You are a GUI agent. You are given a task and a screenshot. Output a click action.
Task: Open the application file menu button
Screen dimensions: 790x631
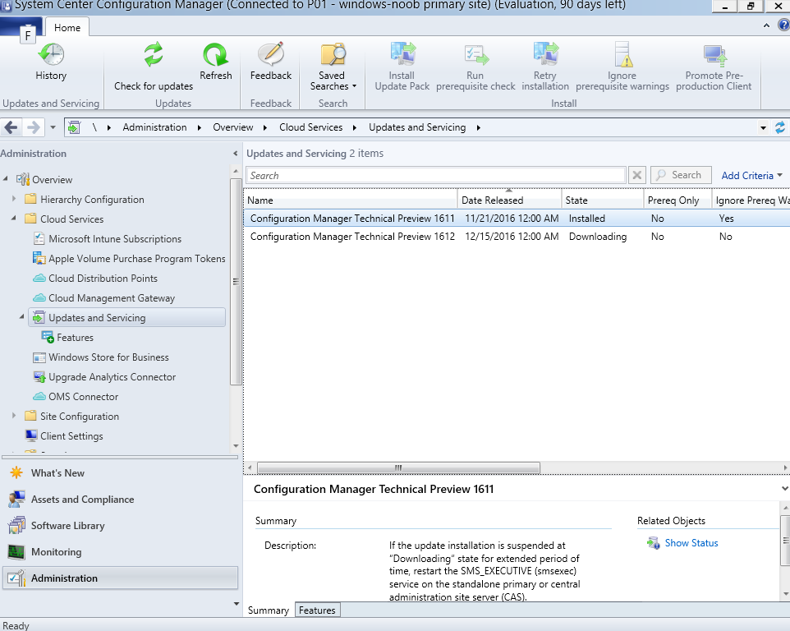21,28
